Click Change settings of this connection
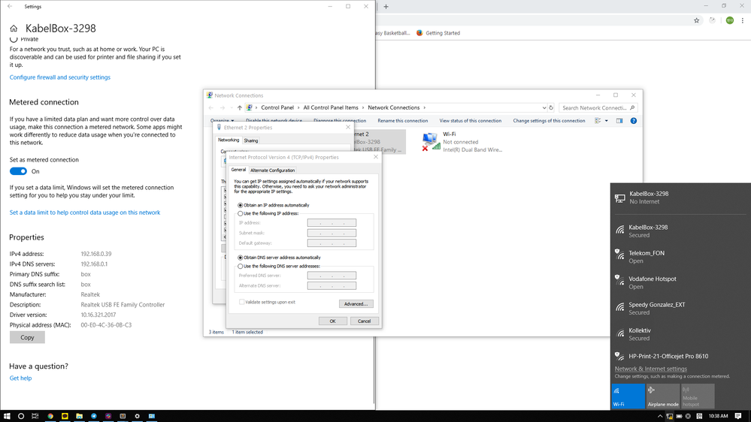Viewport: 751px width, 422px height. pos(549,121)
